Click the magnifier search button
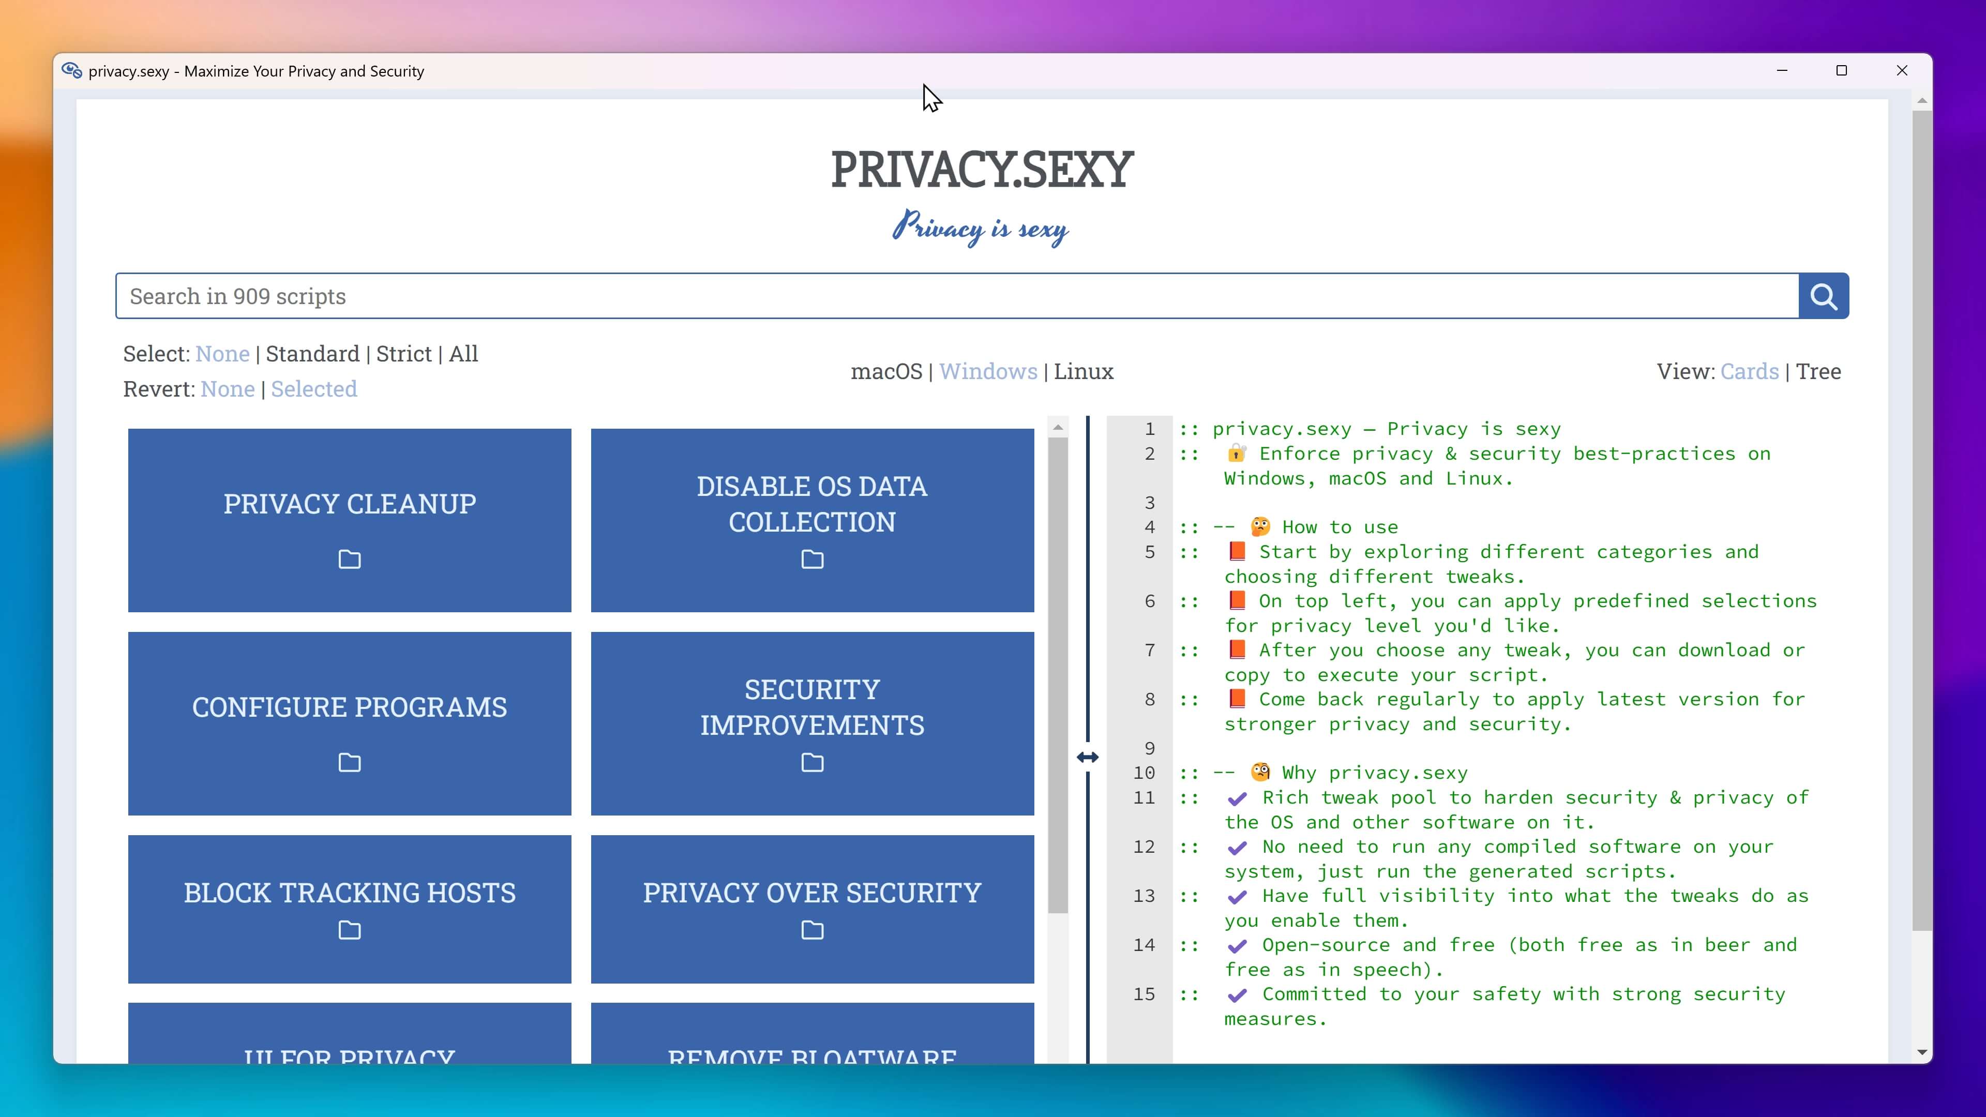 point(1823,296)
